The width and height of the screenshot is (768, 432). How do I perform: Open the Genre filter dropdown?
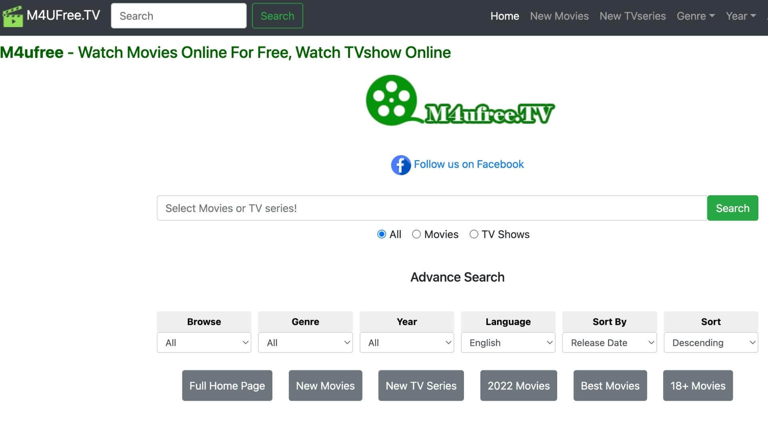pyautogui.click(x=305, y=342)
